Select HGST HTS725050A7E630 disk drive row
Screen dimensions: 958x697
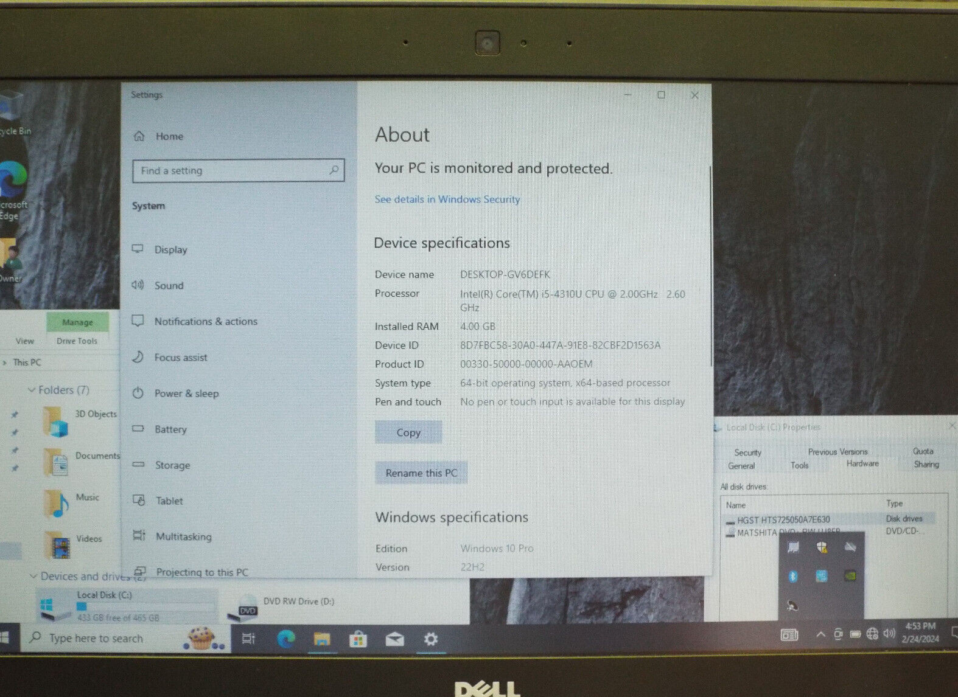pos(830,519)
